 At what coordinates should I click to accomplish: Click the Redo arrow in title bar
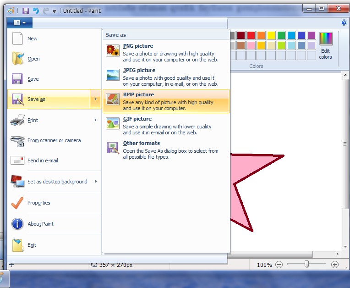[45, 11]
